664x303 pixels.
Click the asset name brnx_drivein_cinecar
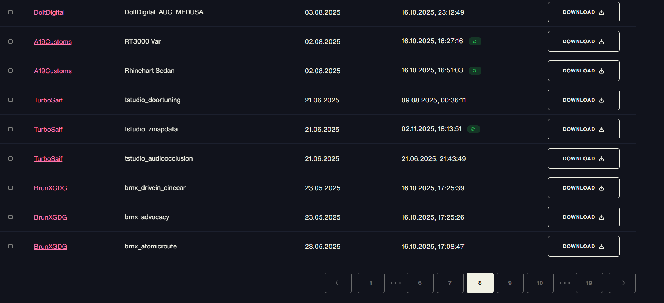pyautogui.click(x=155, y=188)
